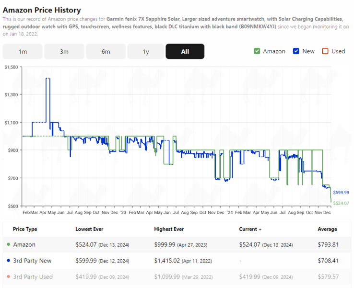
Task: Uncheck the Amazon price checkbox
Action: tap(257, 51)
